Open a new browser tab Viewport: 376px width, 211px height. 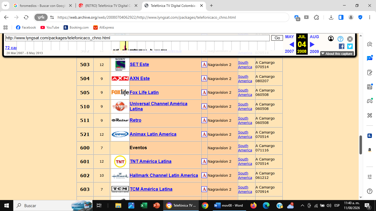[x=211, y=5]
